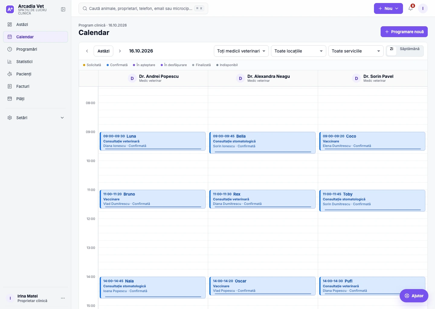The image size is (435, 309).
Task: Open the user avatar menu in top bar
Action: click(423, 8)
